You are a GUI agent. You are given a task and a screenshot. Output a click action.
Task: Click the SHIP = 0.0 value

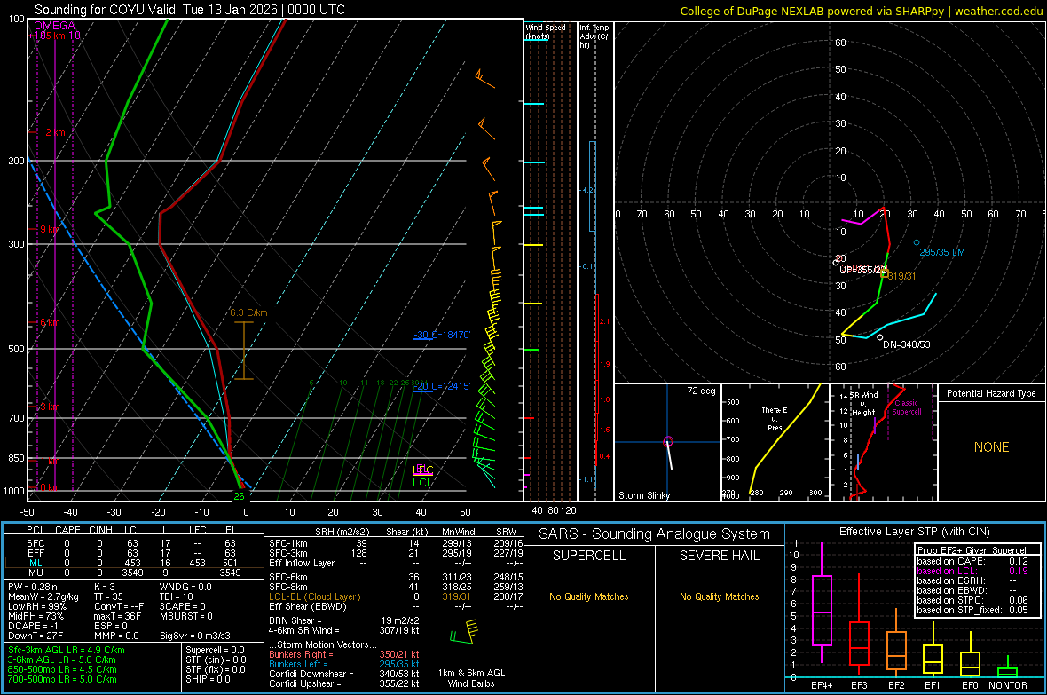(x=208, y=679)
